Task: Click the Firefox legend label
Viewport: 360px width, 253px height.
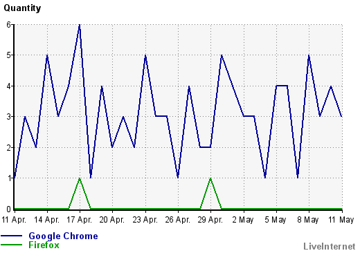Action: point(44,245)
